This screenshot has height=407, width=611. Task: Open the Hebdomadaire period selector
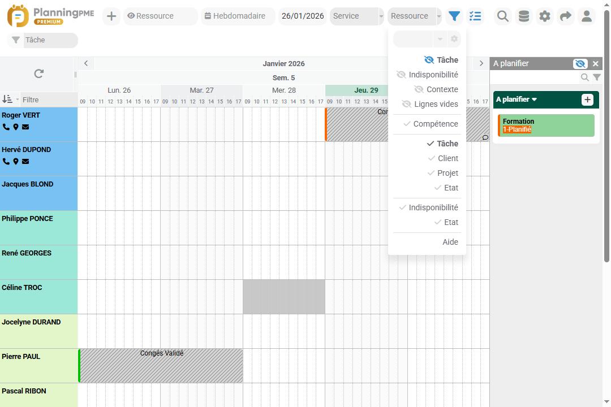click(x=238, y=16)
